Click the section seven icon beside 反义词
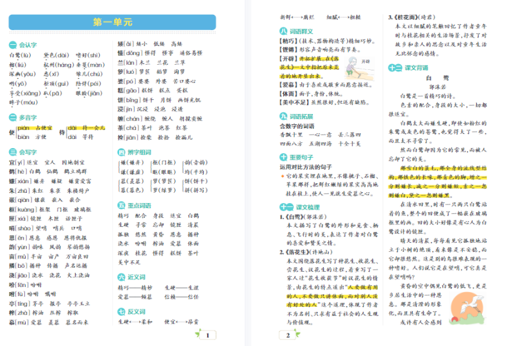507x346 pixels. [x=121, y=311]
